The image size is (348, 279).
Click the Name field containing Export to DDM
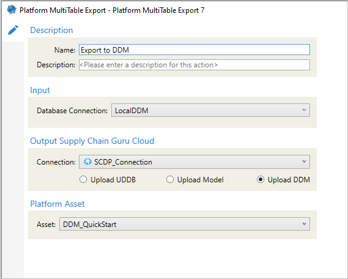194,50
